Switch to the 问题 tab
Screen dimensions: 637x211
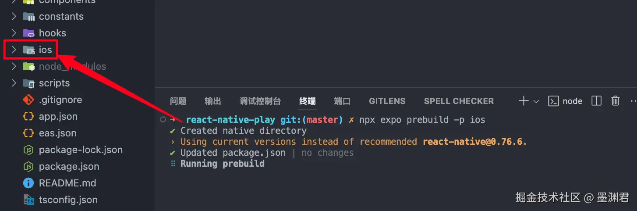click(x=178, y=101)
